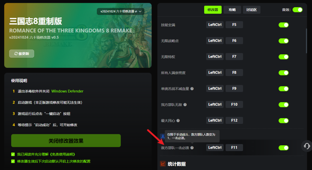
Task: Click the 统计数据 chart icon
Action: pos(163,164)
